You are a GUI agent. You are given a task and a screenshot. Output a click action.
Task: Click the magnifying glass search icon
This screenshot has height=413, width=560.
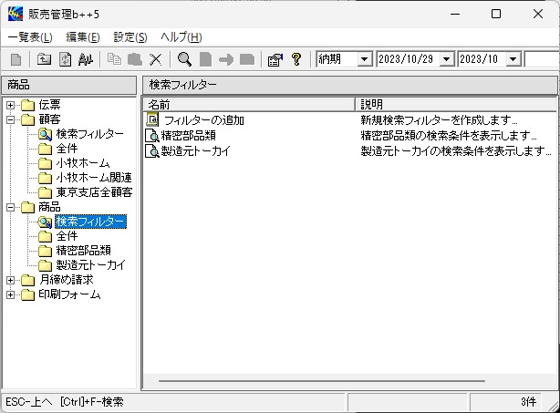[184, 59]
